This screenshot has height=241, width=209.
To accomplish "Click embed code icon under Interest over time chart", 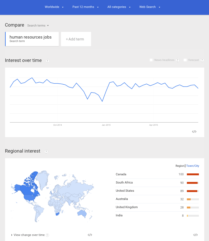I will [194, 131].
